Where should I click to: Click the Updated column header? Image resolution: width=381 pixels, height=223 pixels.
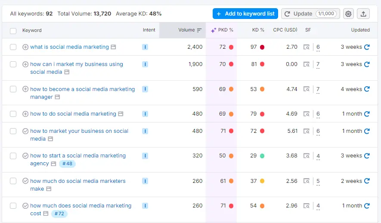(x=360, y=30)
